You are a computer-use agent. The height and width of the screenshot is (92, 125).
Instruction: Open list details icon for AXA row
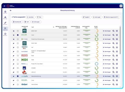[117, 68]
